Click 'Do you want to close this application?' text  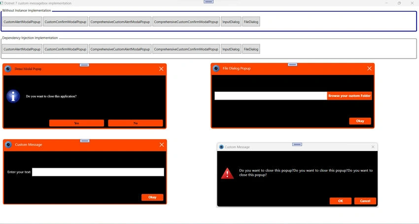coord(51,96)
